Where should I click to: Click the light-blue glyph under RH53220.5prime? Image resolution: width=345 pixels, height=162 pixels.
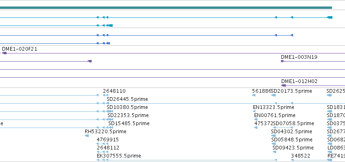87,136
